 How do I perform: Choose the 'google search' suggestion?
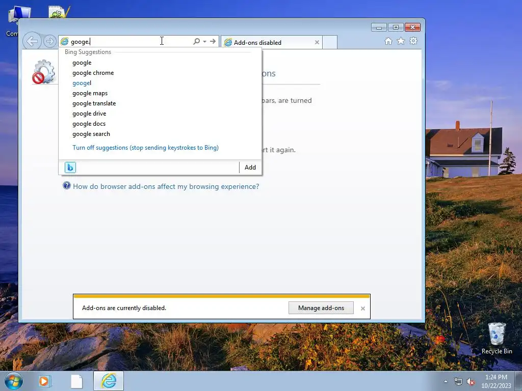[160, 134]
